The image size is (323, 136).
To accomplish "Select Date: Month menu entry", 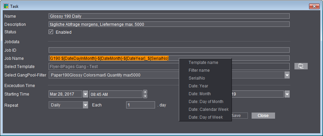I will click(x=200, y=94).
